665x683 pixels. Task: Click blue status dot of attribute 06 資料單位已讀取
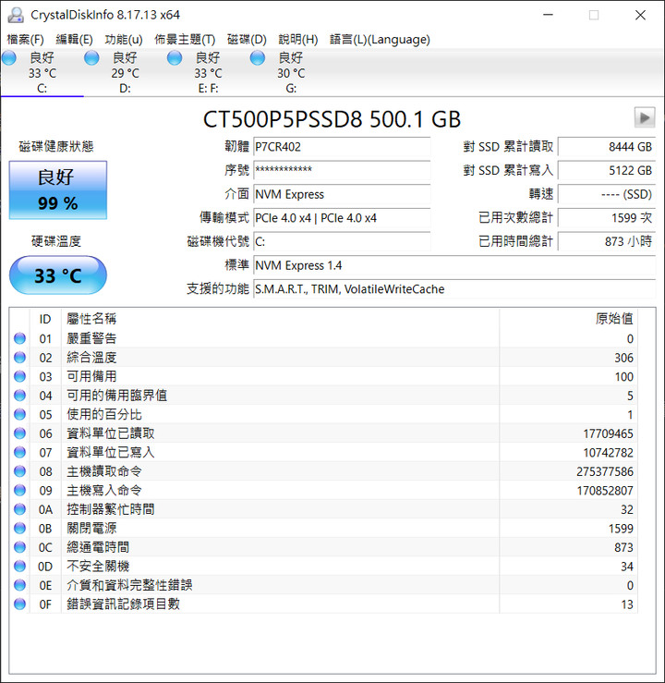(19, 433)
